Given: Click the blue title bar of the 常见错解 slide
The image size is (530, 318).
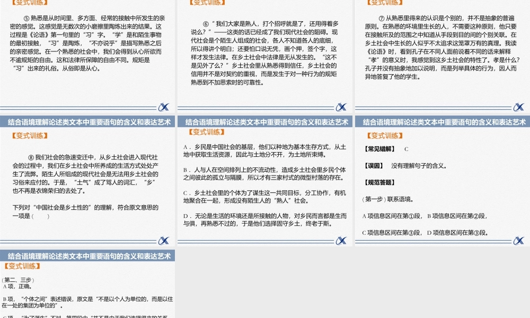Looking at the screenshot, I should coord(443,122).
